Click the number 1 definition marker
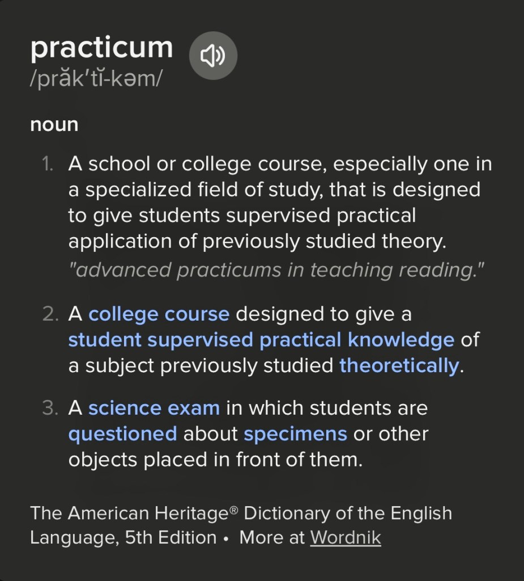Screen dimensions: 524x581 pyautogui.click(x=48, y=165)
